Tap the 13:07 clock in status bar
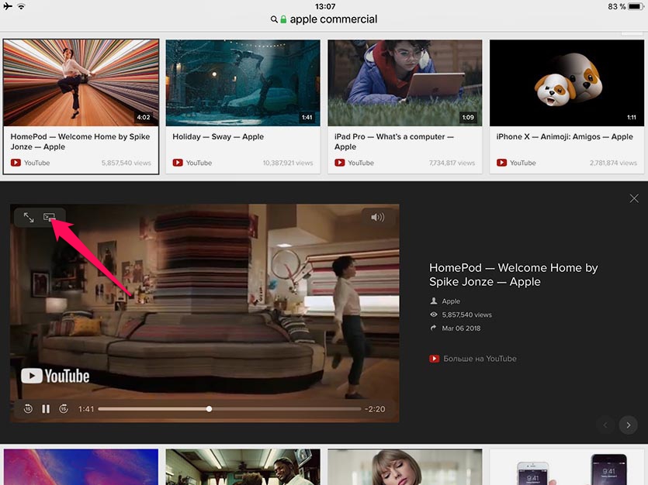 pyautogui.click(x=325, y=6)
